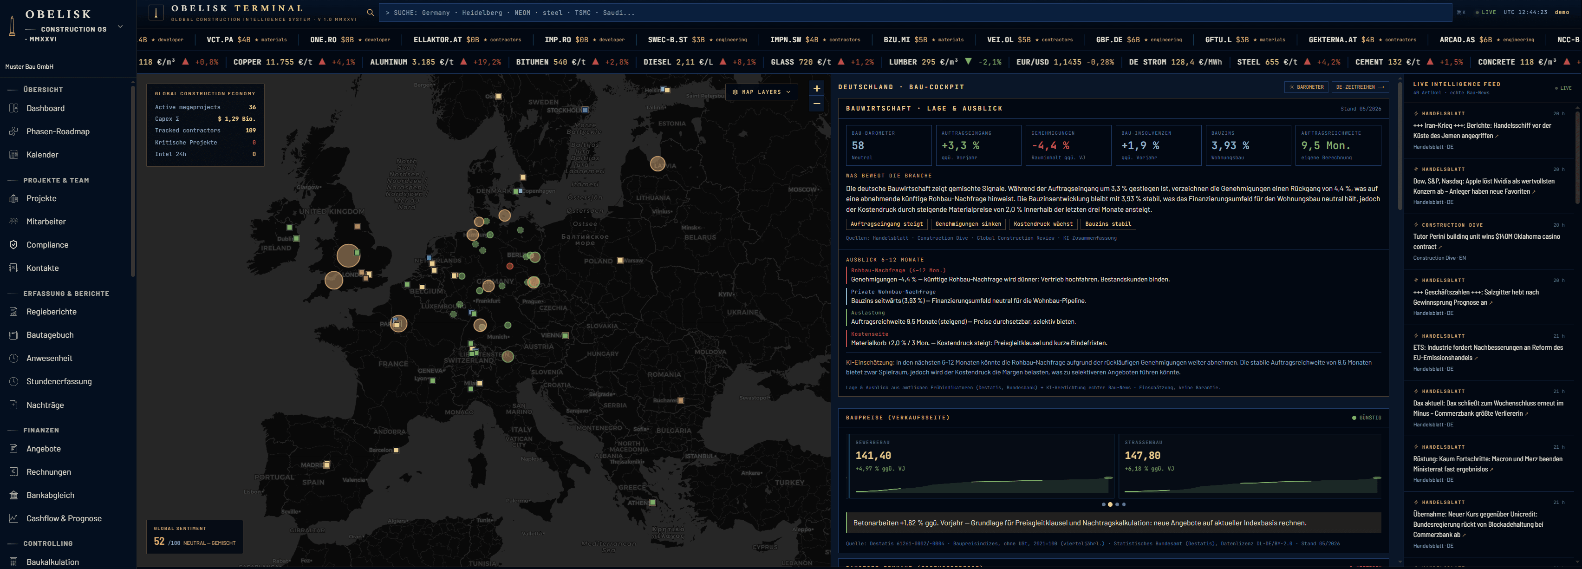Open the DE-Zeitreihen link button
The width and height of the screenshot is (1582, 569).
coord(1361,87)
